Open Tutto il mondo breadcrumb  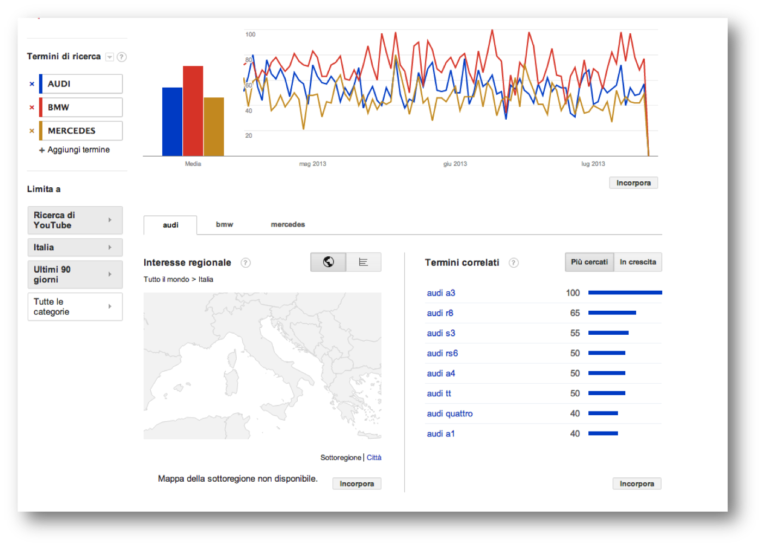click(x=166, y=279)
